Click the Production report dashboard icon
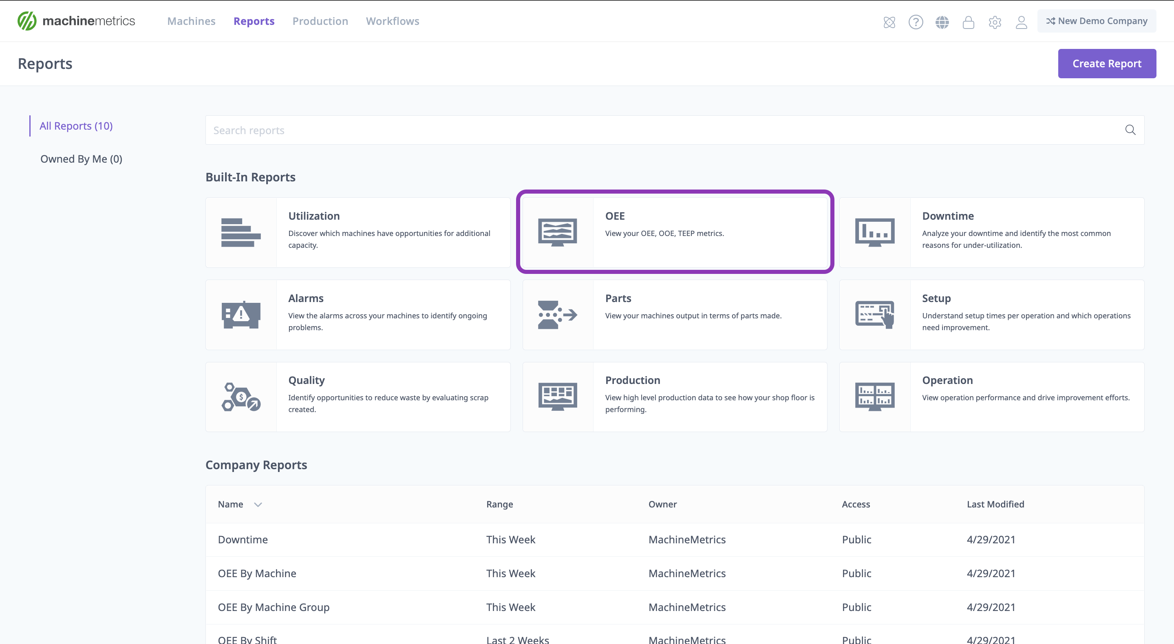Viewport: 1174px width, 644px height. click(557, 397)
